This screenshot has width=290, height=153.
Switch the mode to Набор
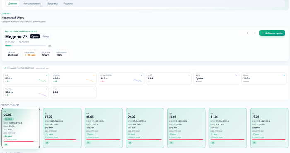pyautogui.click(x=46, y=36)
